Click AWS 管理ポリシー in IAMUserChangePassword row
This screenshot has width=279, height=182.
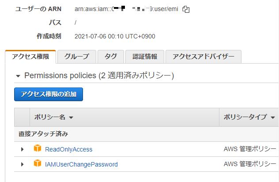click(250, 164)
